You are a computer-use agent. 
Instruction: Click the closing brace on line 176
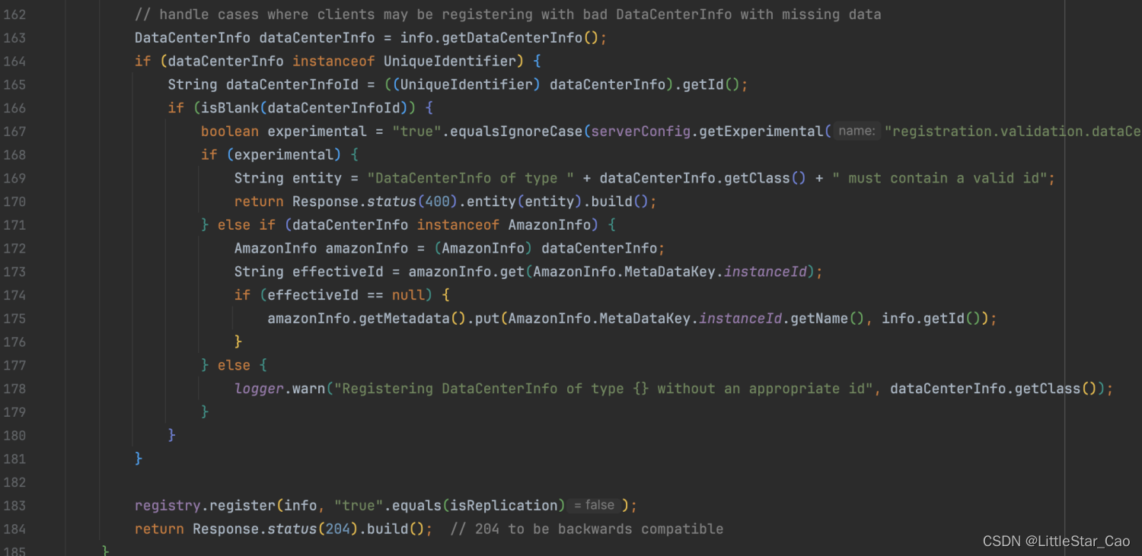click(x=238, y=342)
